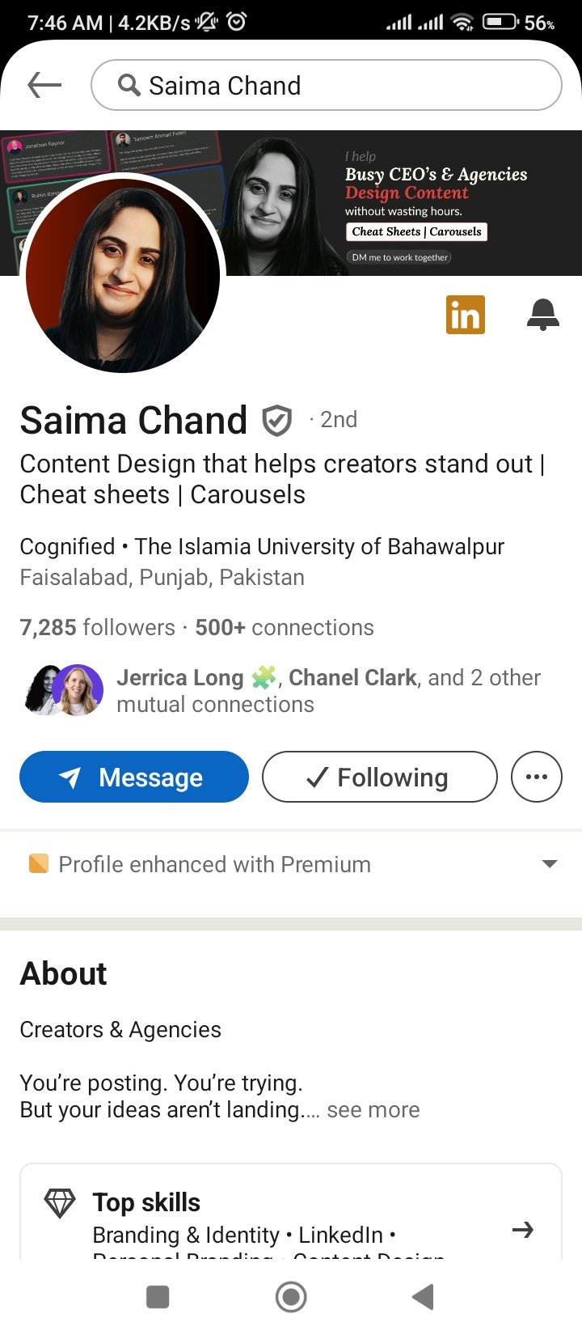Expand the Profile enhanced with Premium dropdown
The width and height of the screenshot is (582, 1335).
550,864
